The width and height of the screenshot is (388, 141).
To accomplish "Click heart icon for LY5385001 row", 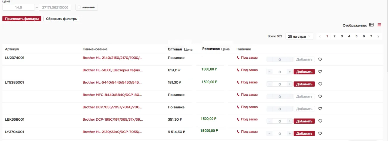I will [x=320, y=84].
